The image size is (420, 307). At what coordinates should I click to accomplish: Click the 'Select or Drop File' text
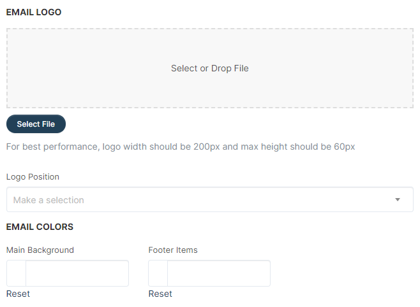pos(210,68)
